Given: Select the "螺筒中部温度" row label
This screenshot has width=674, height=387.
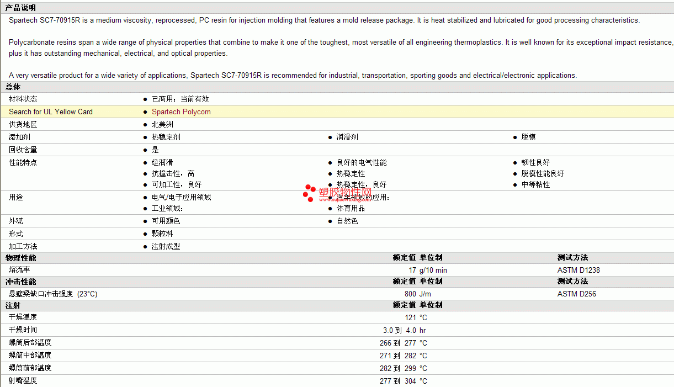Looking at the screenshot, I should coord(30,356).
